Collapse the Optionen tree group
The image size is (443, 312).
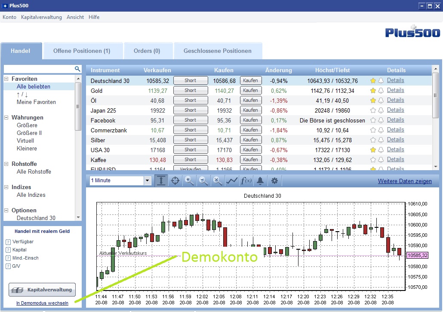coord(6,210)
